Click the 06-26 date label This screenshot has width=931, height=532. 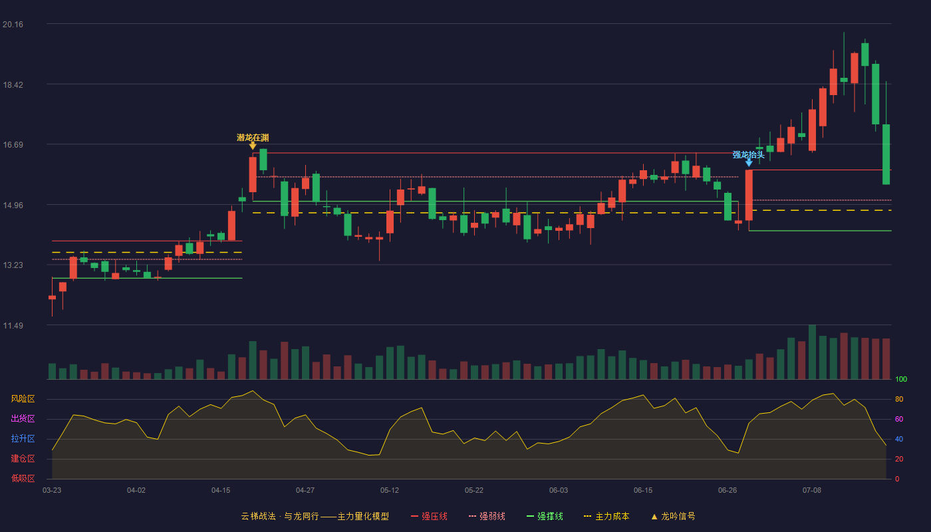tap(728, 490)
